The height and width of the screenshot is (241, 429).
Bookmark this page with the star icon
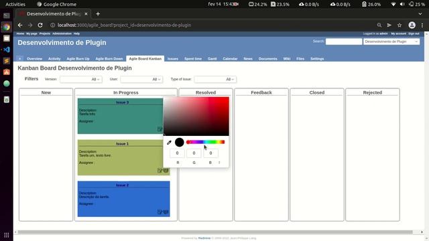(x=400, y=25)
